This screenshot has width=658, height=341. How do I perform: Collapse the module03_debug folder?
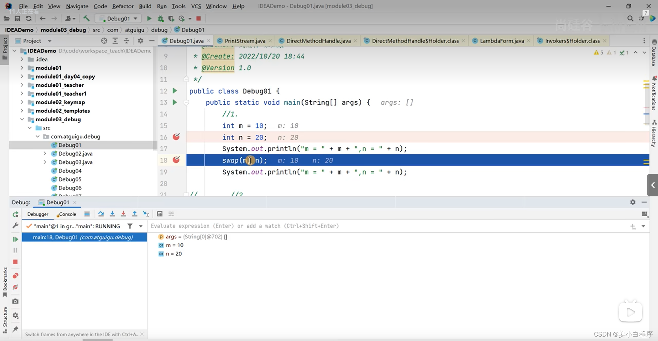click(22, 119)
